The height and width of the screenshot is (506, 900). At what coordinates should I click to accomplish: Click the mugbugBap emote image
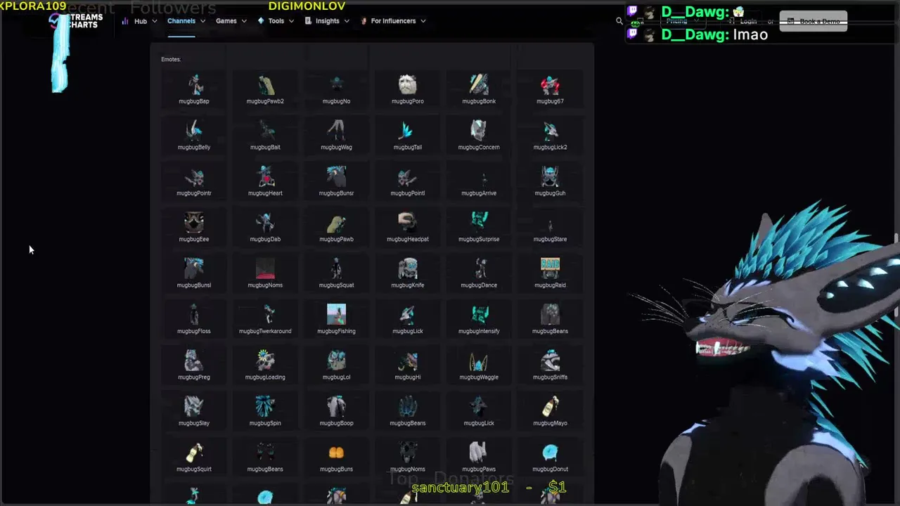(x=194, y=85)
